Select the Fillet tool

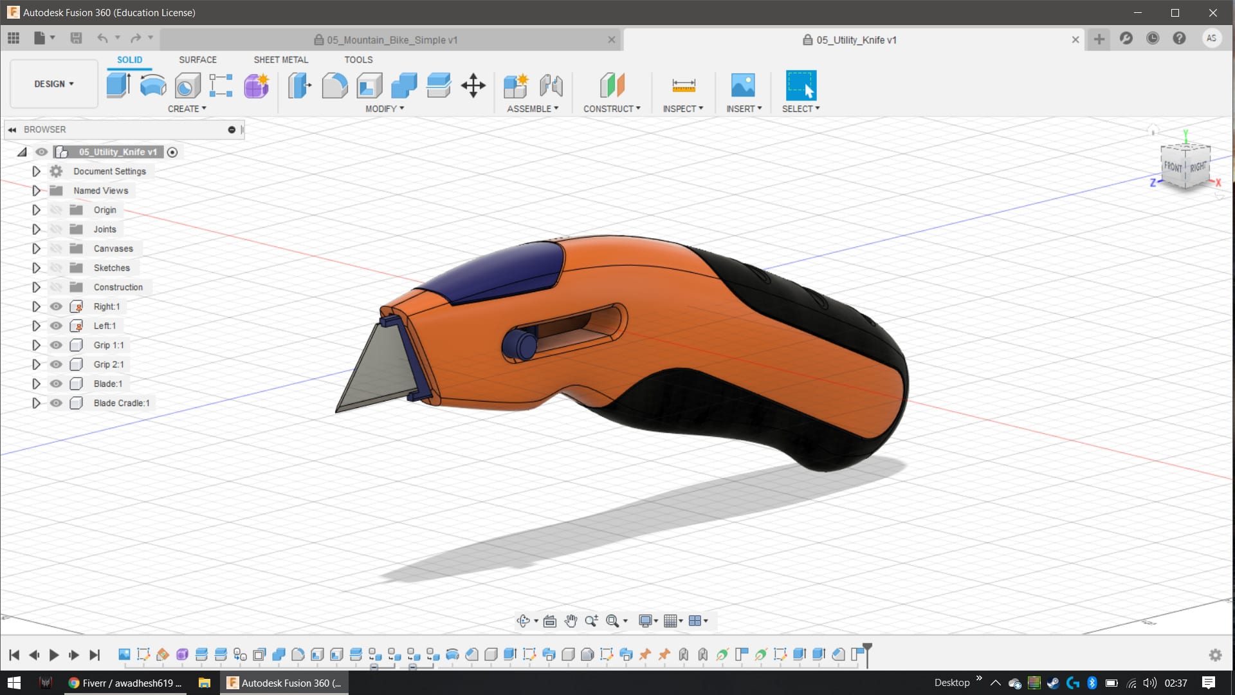334,85
